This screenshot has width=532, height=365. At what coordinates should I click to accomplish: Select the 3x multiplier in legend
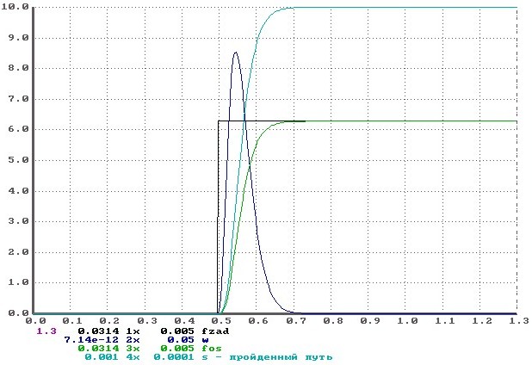pyautogui.click(x=133, y=349)
